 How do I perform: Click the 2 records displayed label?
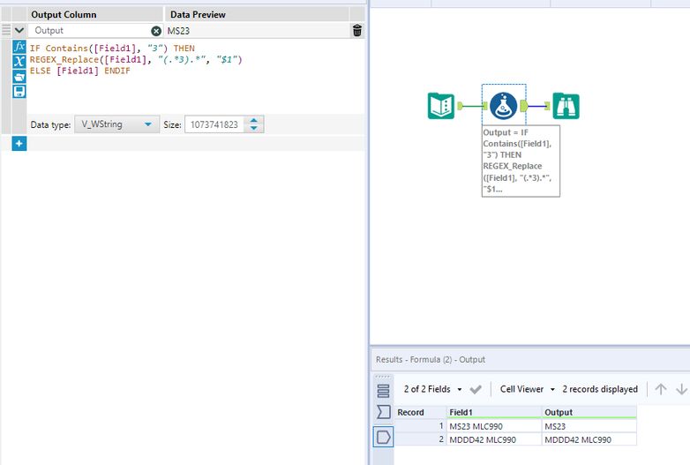tap(600, 389)
